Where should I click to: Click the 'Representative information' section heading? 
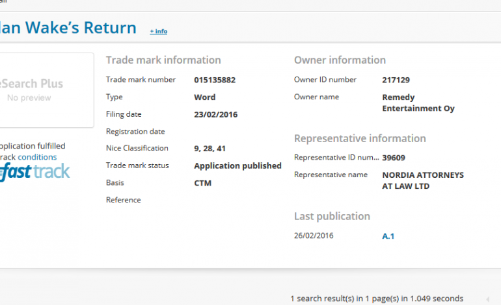pyautogui.click(x=360, y=139)
